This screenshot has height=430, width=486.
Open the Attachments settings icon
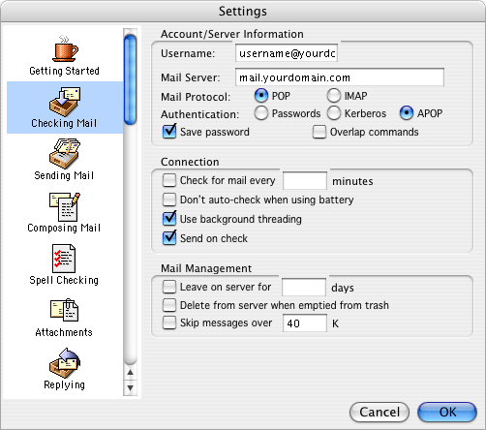(x=64, y=310)
